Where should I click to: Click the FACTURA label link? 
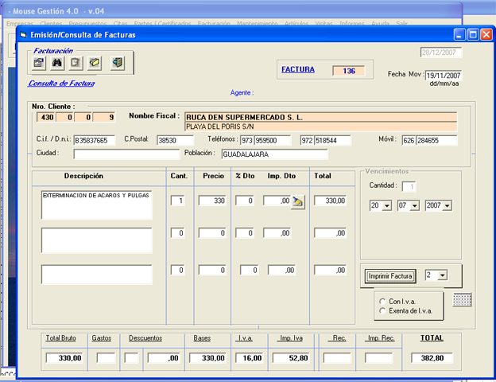click(298, 69)
